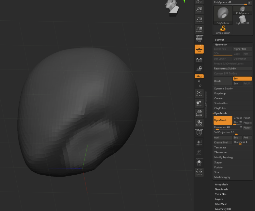Click the DynaMesh Sub button
This screenshot has height=211, width=255.
(x=238, y=138)
